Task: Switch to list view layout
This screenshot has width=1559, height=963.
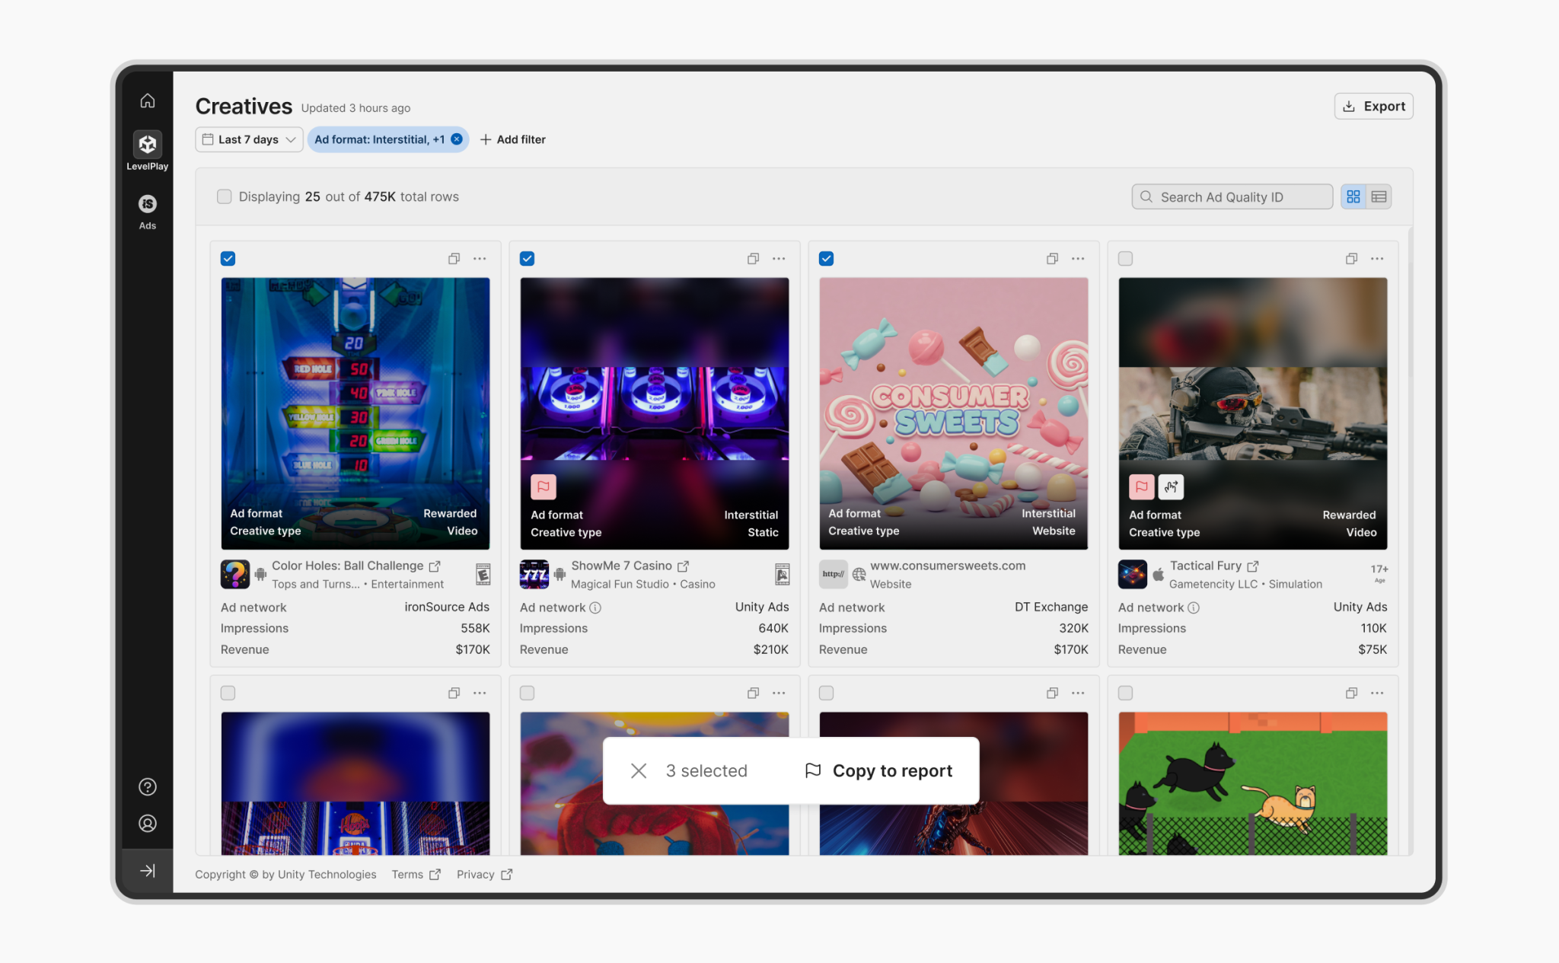Action: [1379, 197]
